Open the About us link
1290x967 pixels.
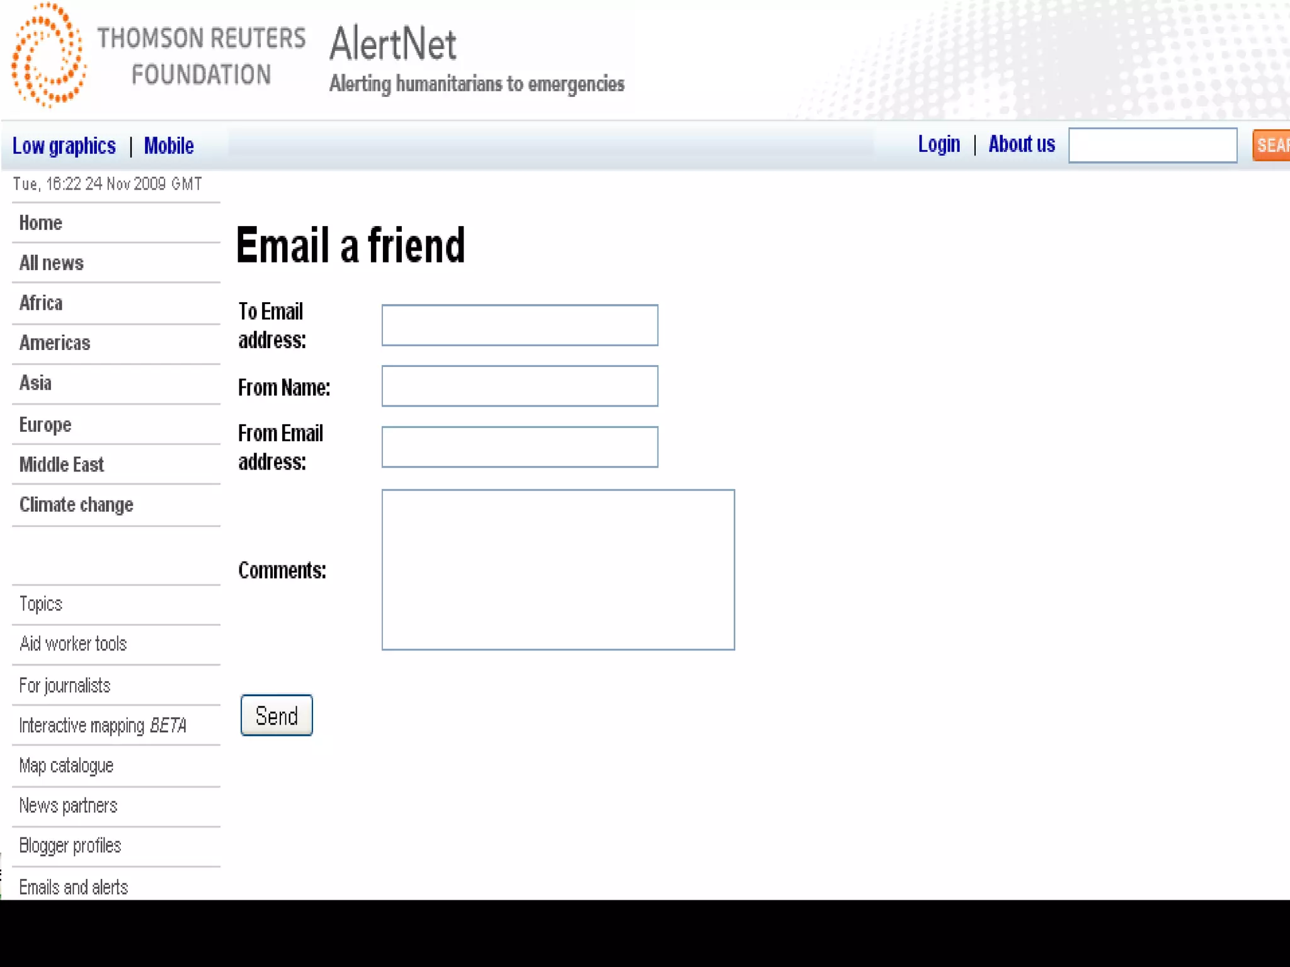click(x=1021, y=144)
